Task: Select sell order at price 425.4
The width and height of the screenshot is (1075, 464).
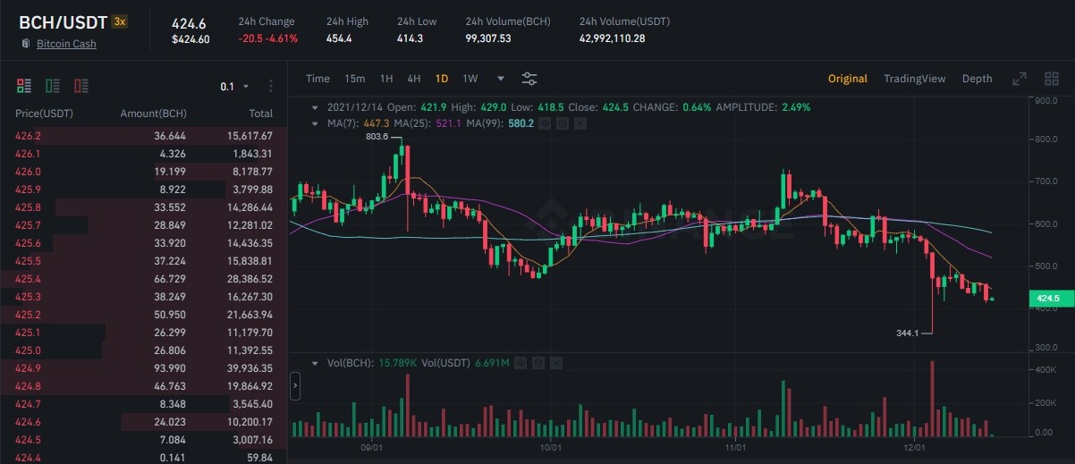Action: pyautogui.click(x=144, y=279)
